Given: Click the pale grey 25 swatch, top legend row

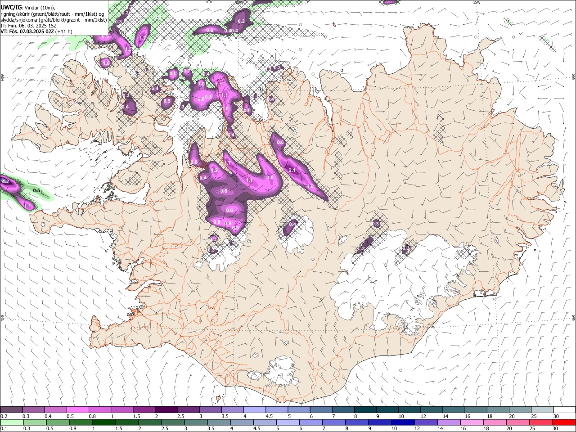Looking at the screenshot, I should [x=542, y=409].
